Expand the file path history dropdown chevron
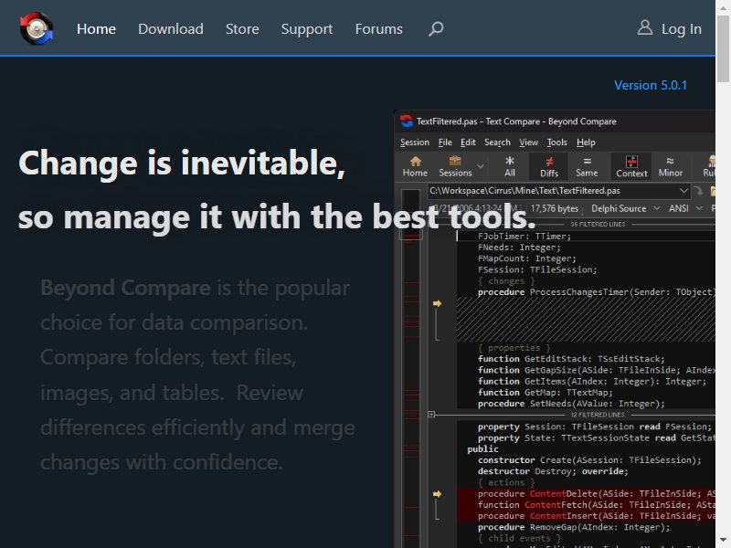Screen dimensions: 731x548 (x=683, y=191)
